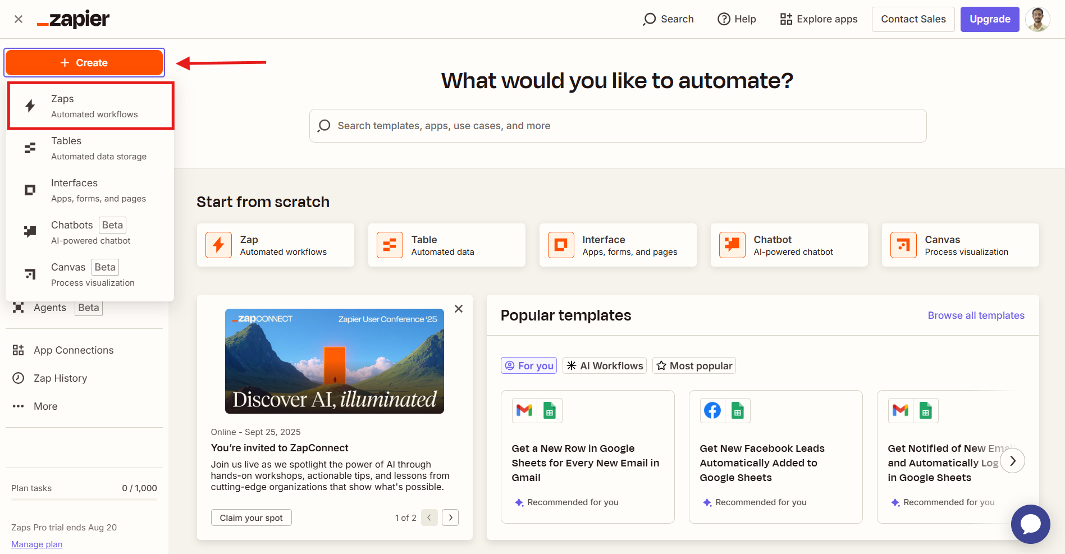This screenshot has height=554, width=1065.
Task: Click Browse all templates link
Action: [x=976, y=315]
